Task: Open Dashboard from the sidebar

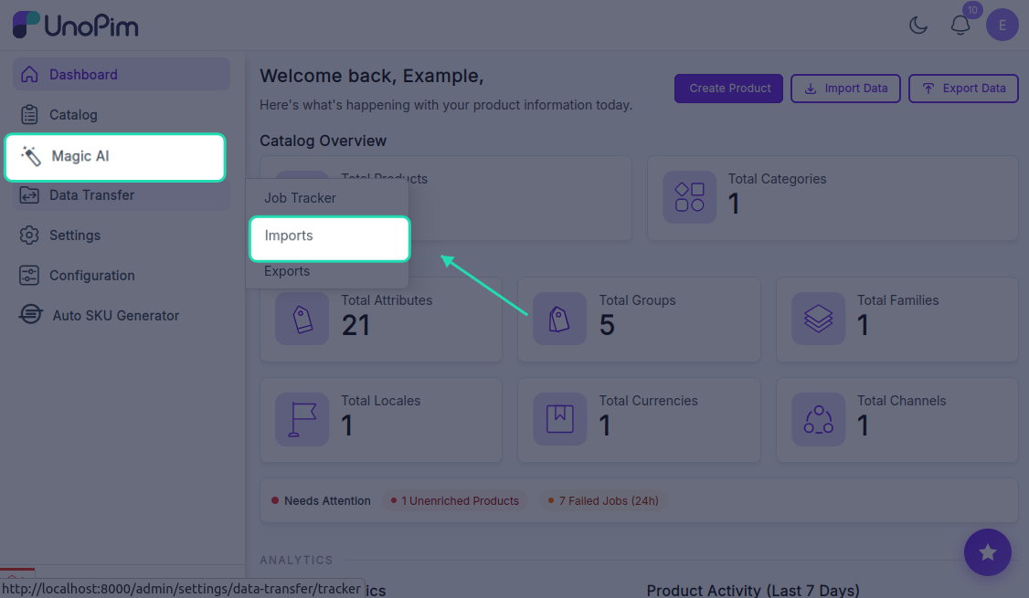Action: pos(122,74)
